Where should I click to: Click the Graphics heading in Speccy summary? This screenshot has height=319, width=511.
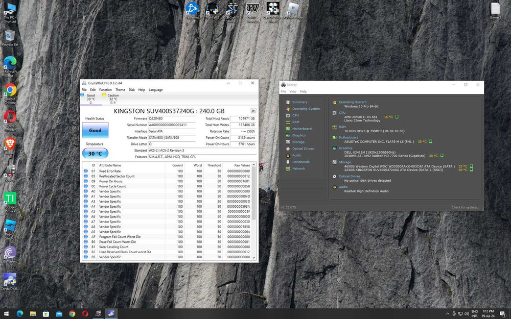(345, 149)
